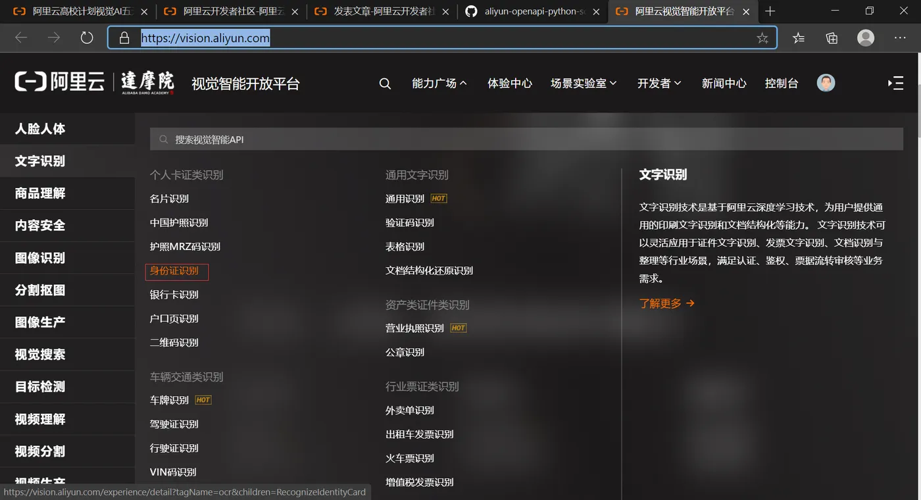The height and width of the screenshot is (500, 921).
Task: Select the 视觉搜索 category
Action: click(67, 355)
